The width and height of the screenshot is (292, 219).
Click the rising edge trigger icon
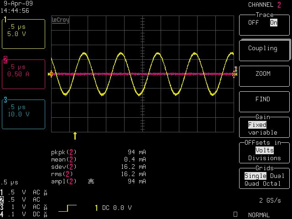tap(68, 208)
